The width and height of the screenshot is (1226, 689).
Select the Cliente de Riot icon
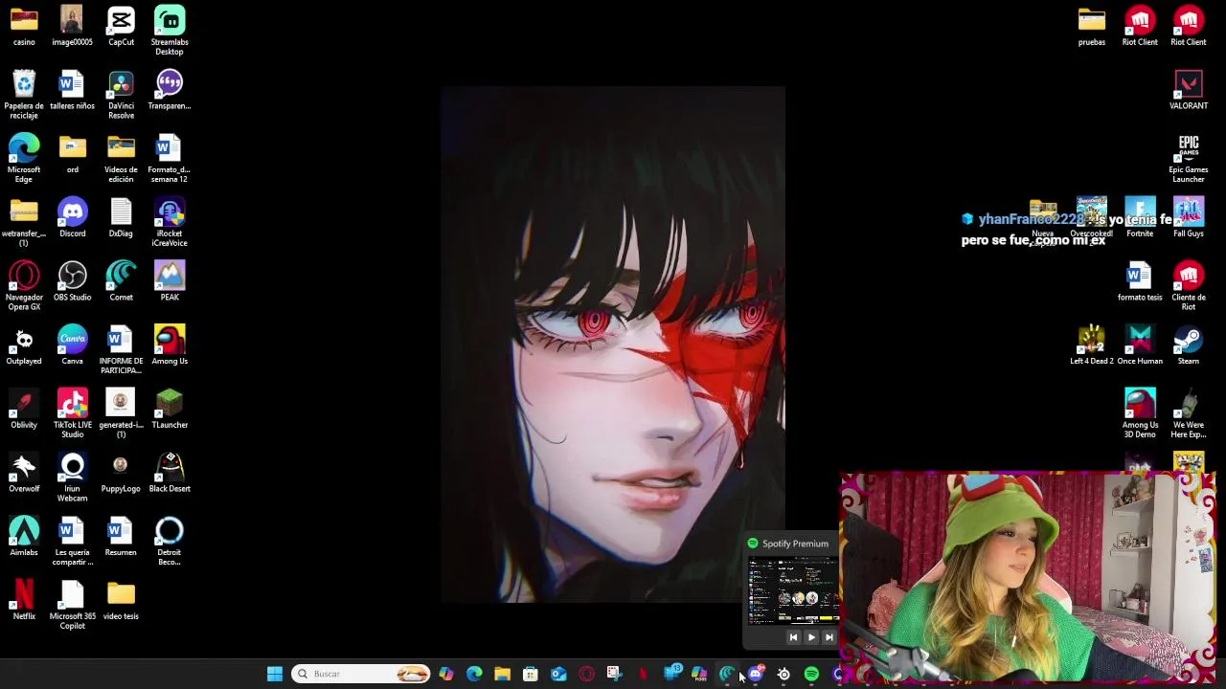[1189, 286]
